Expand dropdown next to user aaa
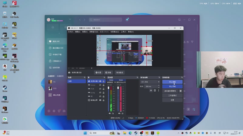The image size is (243, 136). [x=70, y=19]
